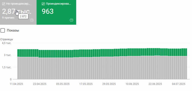Image resolution: width=192 pixels, height=91 pixels.
Task: Click the Показы label
Action: [13, 30]
